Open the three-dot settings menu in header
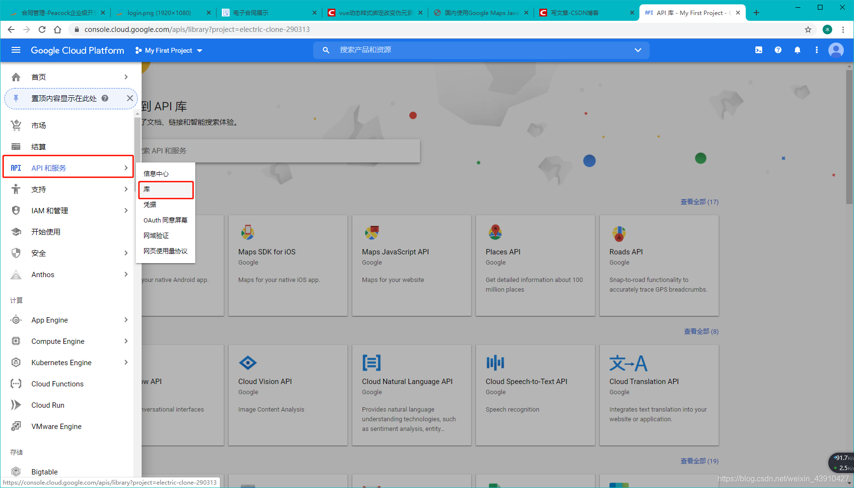 click(817, 50)
